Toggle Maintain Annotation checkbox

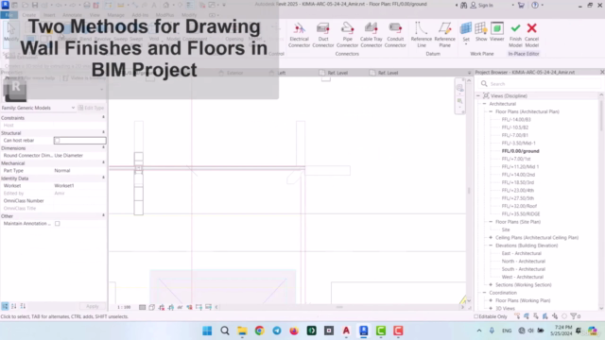pyautogui.click(x=57, y=224)
